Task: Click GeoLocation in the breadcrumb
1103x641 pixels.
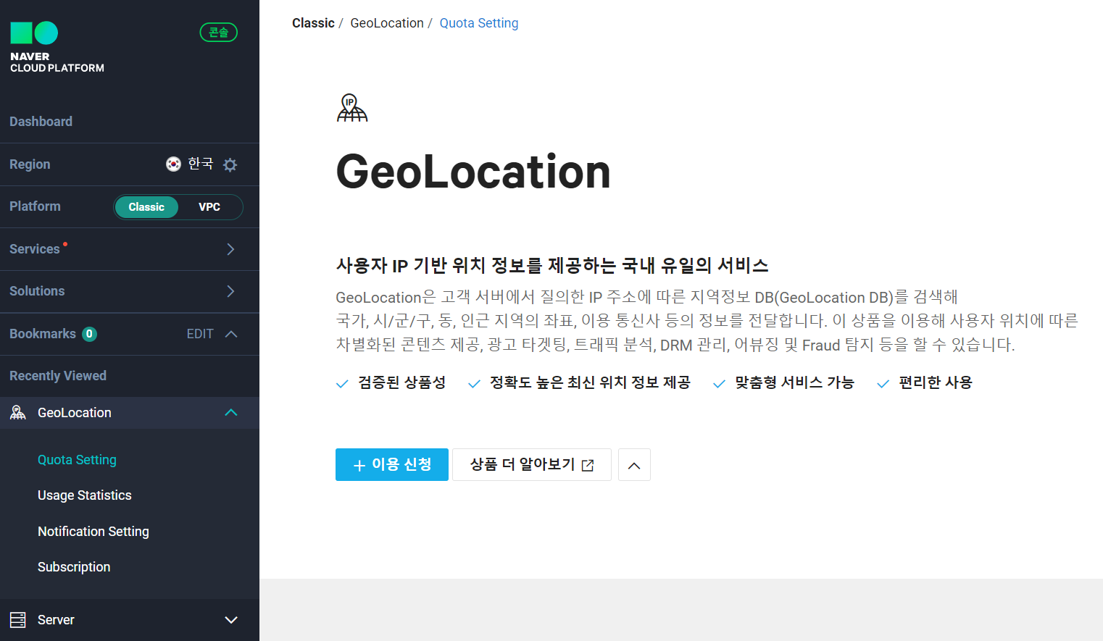Action: [x=387, y=23]
